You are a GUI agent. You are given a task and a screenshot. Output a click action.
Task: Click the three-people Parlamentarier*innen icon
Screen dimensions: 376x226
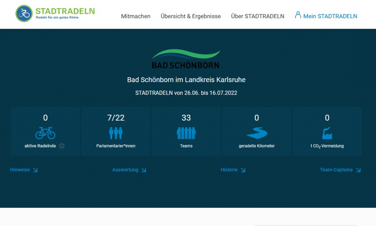(x=116, y=133)
